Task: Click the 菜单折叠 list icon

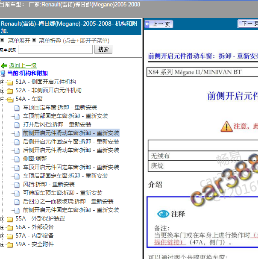Action: pyautogui.click(x=34, y=40)
